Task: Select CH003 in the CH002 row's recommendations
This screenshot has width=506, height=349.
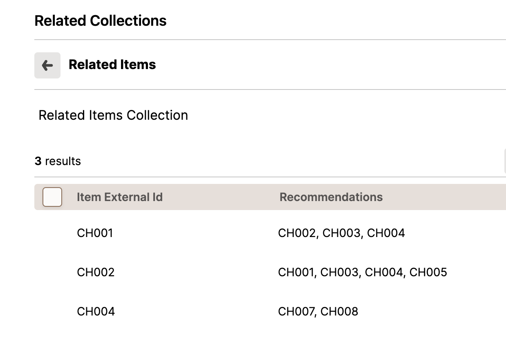Action: (x=339, y=272)
